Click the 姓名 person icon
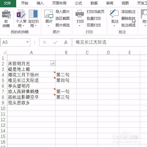This screenshot has width=147, height=147. [x=144, y=14]
